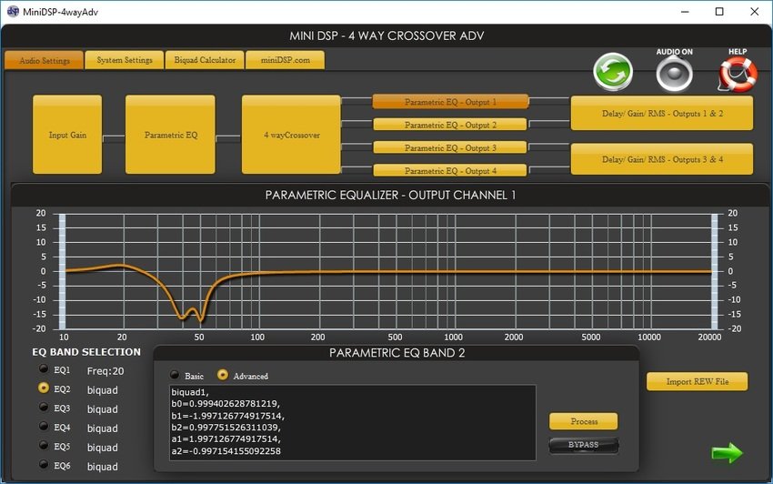This screenshot has width=773, height=484.
Task: Click the biquad label beside EQ4
Action: click(x=103, y=429)
